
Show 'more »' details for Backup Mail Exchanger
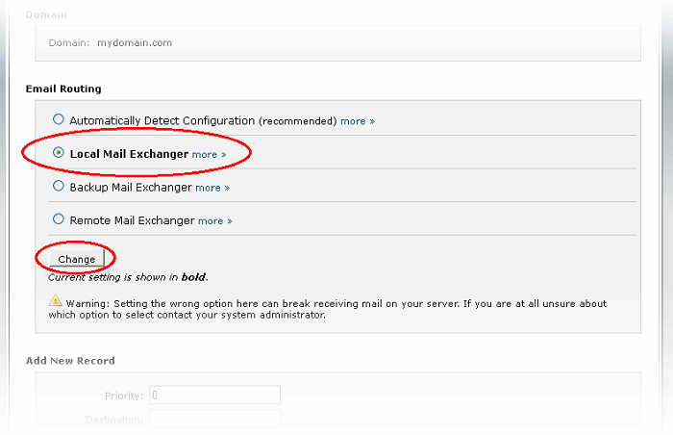pos(212,188)
